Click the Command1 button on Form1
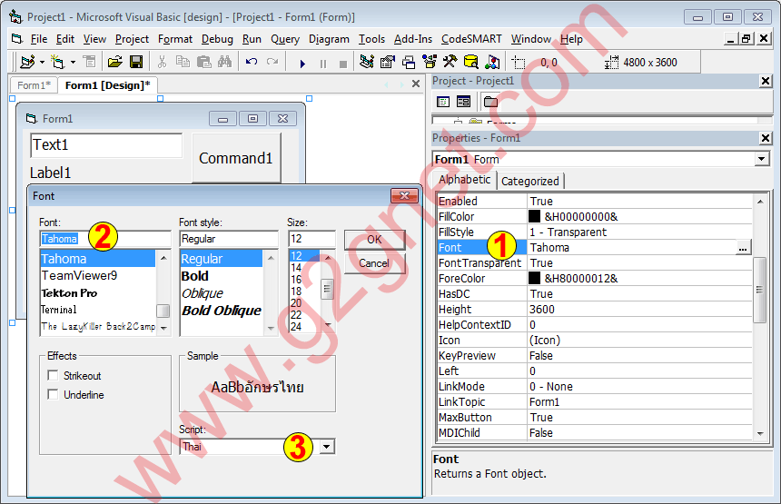 tap(236, 158)
